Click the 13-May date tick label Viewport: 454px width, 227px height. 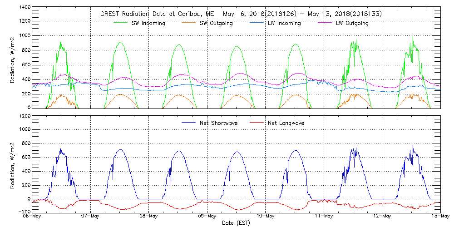point(439,216)
